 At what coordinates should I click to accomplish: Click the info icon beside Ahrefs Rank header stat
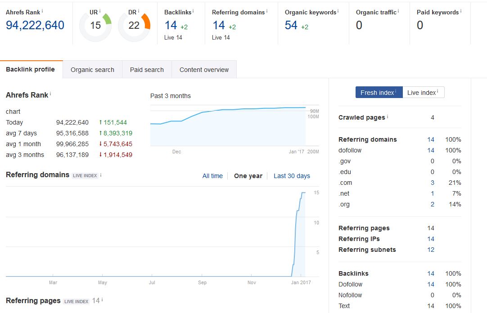42,11
